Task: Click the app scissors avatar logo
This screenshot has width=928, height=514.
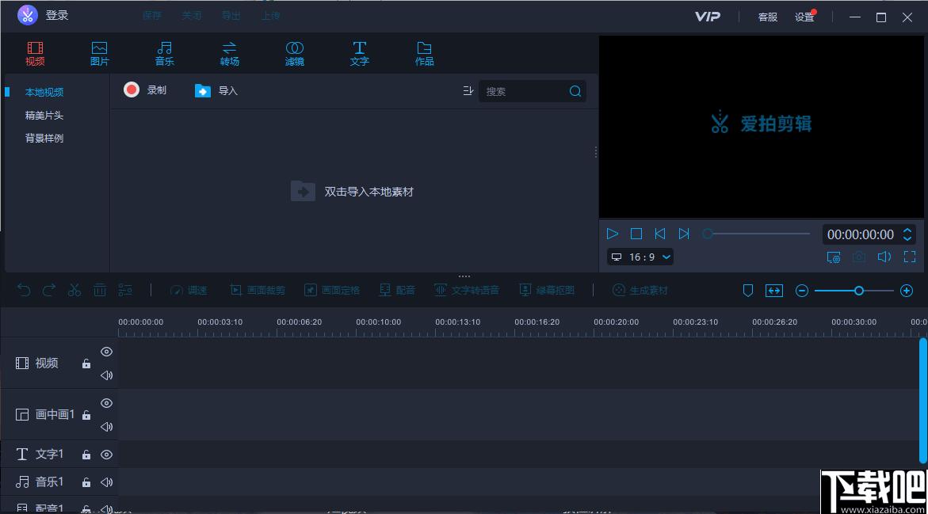Action: coord(27,15)
